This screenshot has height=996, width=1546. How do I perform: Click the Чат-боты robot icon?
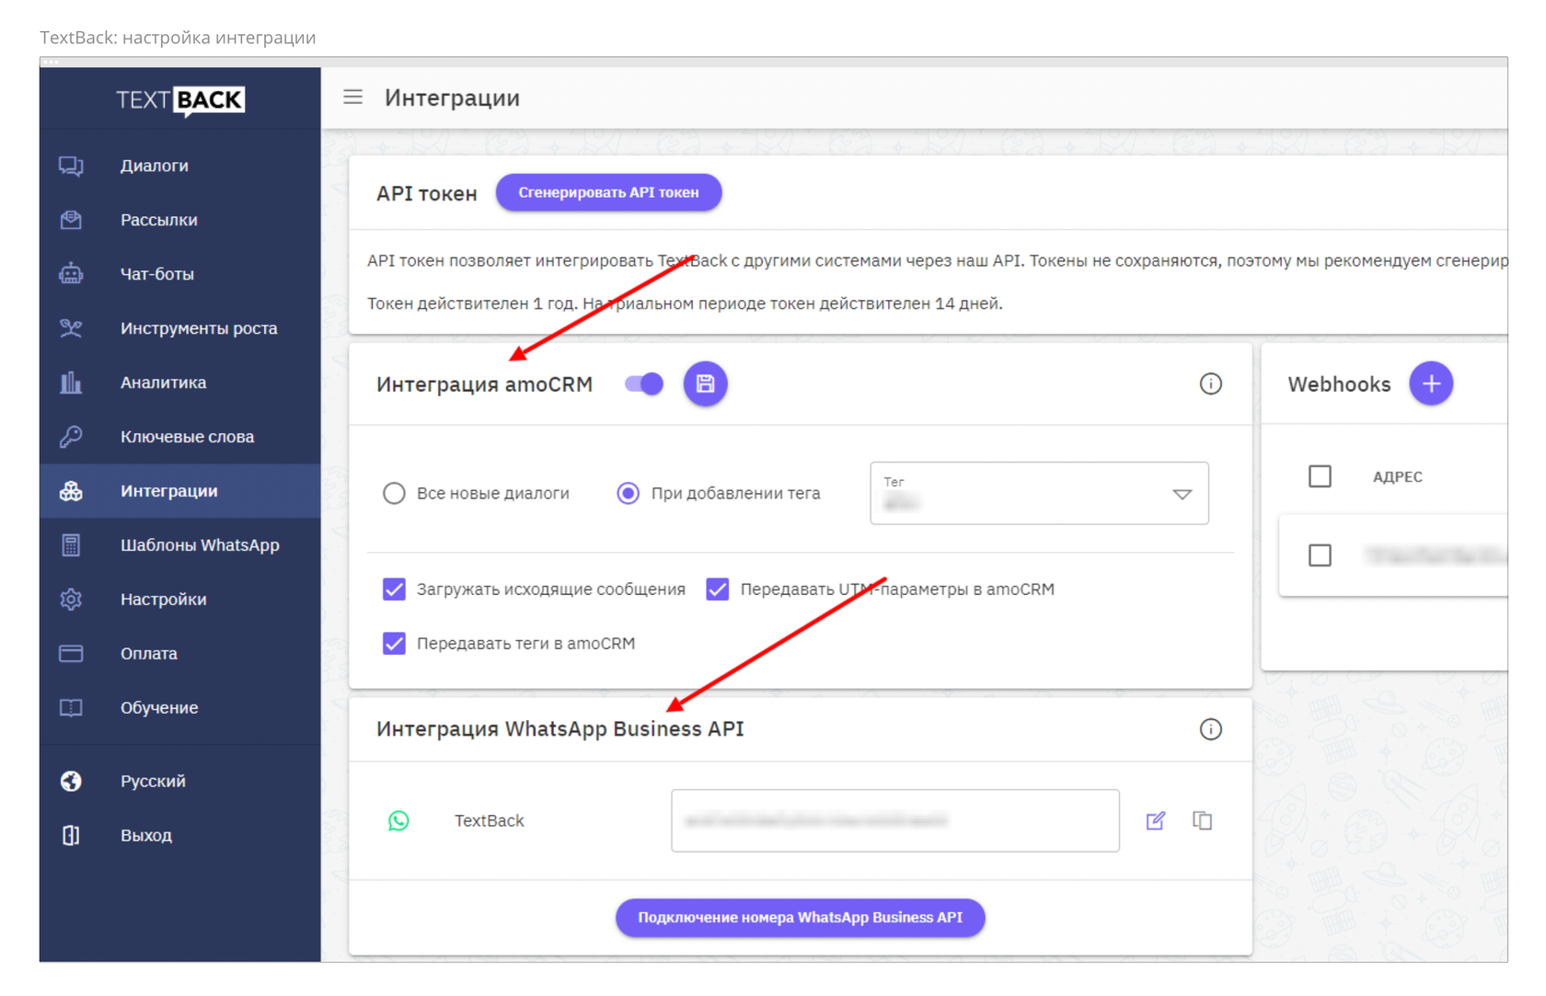[x=71, y=274]
